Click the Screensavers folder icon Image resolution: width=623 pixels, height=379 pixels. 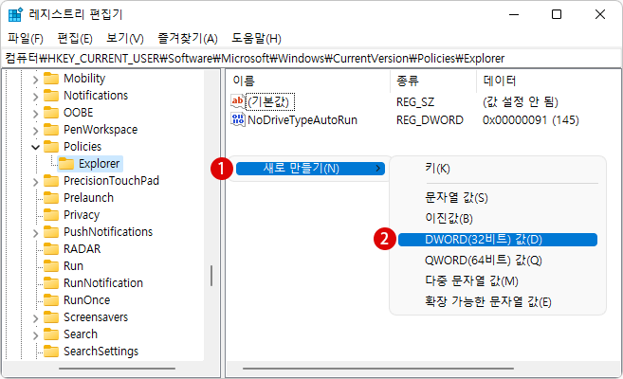tap(51, 317)
